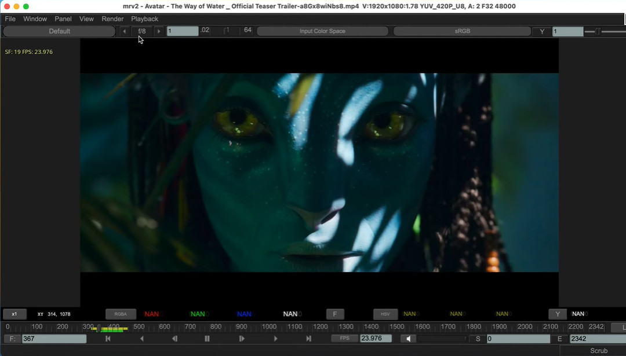The width and height of the screenshot is (626, 356).
Task: Click the SF: 19 FPS: 23.976 HUD text
Action: (x=29, y=52)
